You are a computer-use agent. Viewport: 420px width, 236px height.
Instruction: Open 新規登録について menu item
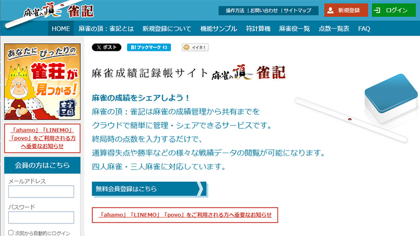click(167, 28)
